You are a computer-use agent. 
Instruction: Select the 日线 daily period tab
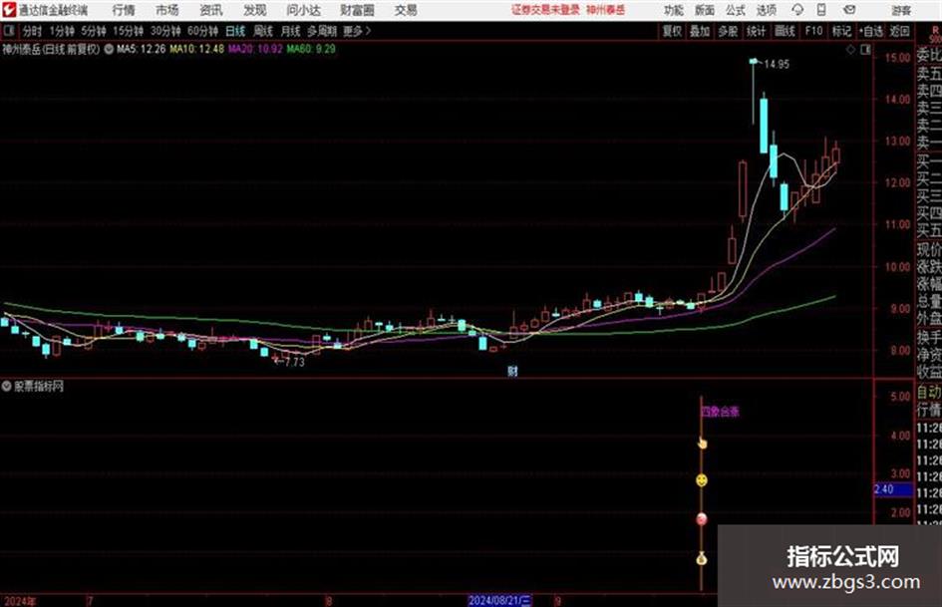(235, 31)
